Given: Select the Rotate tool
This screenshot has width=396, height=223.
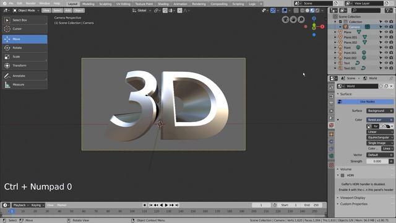Looking at the screenshot, I should [x=25, y=48].
